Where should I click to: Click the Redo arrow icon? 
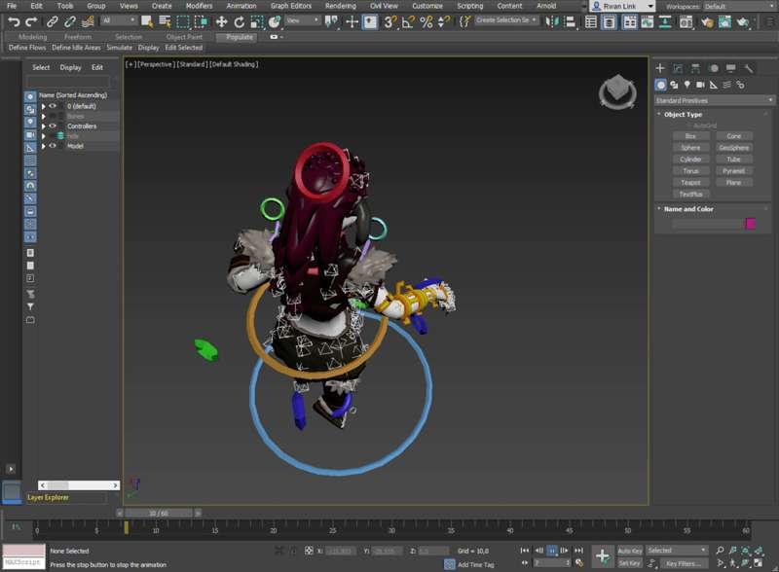click(x=31, y=21)
